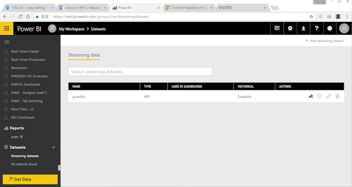Open notifications icon in top bar
Viewport: 352px width, 187px height.
coord(277,28)
